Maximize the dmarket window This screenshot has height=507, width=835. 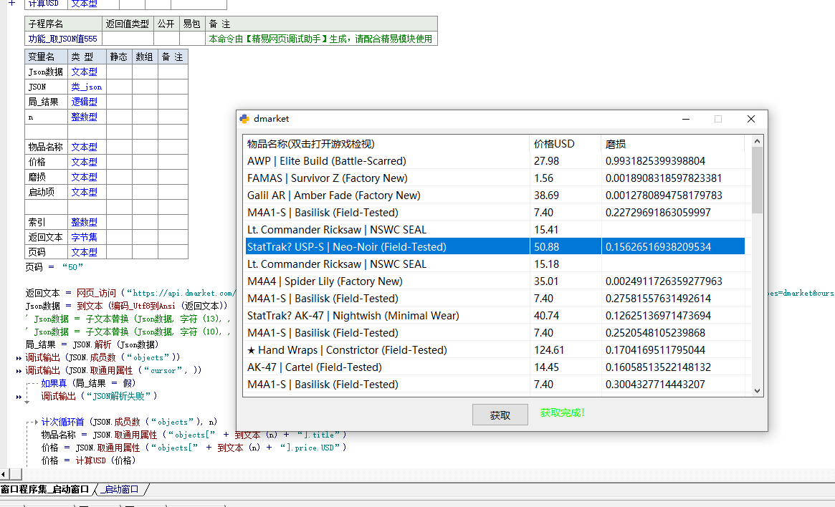(x=717, y=119)
